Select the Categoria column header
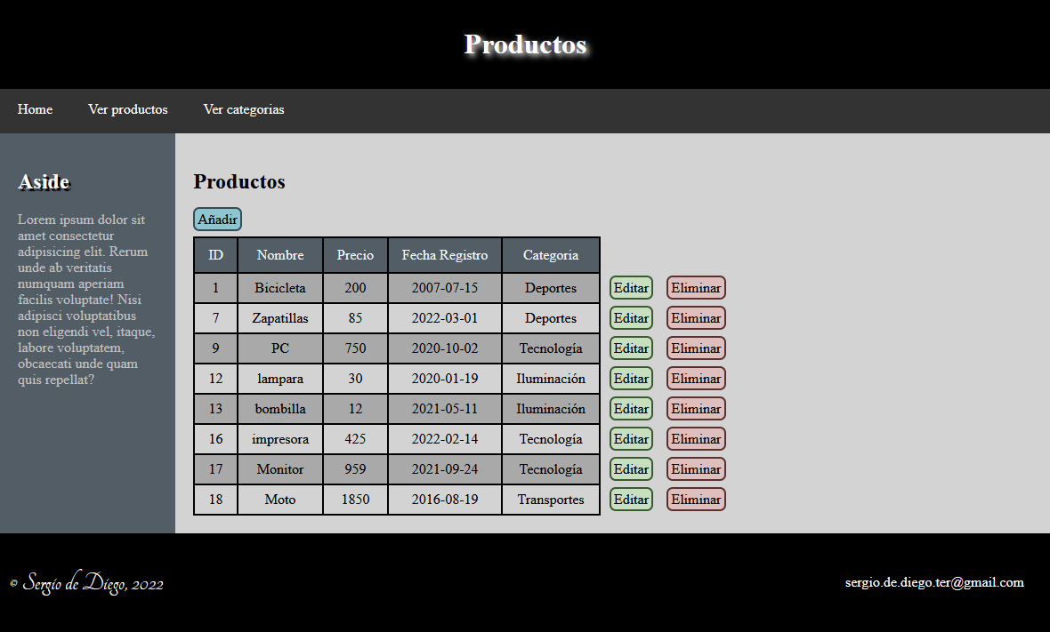Screen dimensions: 1050x632 click(551, 255)
